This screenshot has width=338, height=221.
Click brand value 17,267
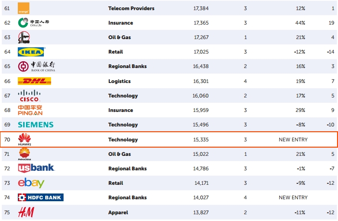201,37
